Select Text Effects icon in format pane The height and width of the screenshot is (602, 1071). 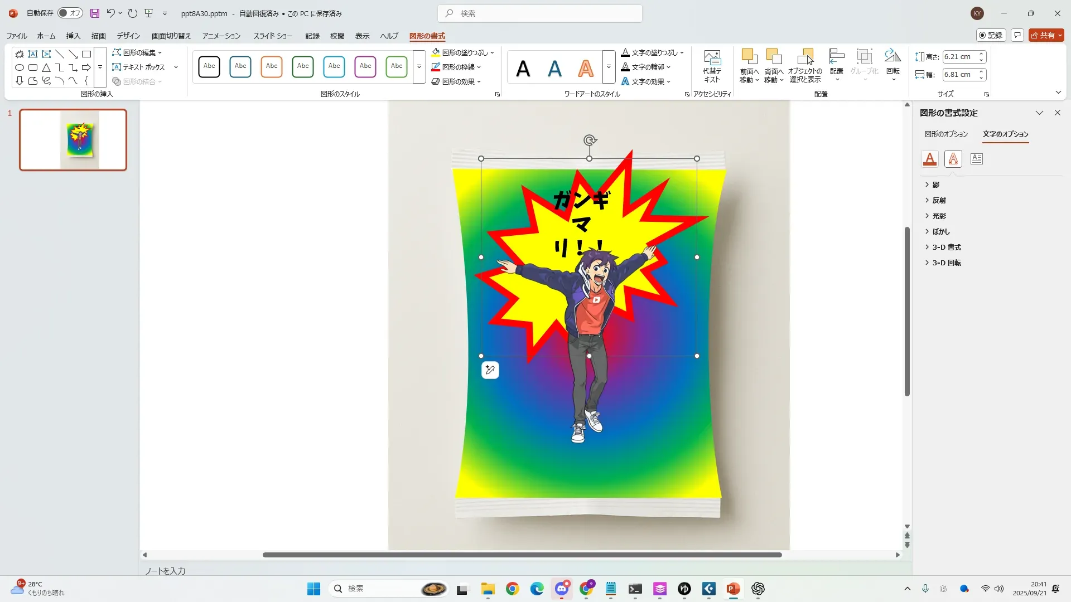pyautogui.click(x=953, y=159)
